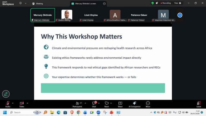Open the Participants panel
The image size is (206, 116).
pyautogui.click(x=77, y=104)
